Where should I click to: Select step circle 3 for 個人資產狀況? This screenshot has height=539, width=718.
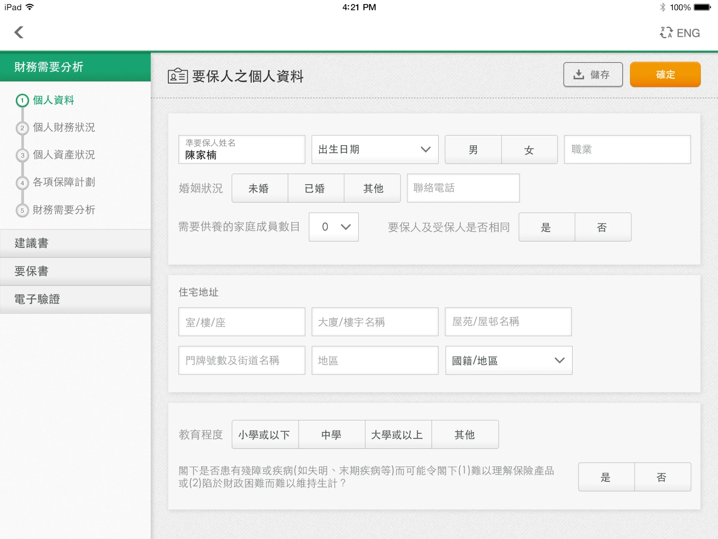22,155
